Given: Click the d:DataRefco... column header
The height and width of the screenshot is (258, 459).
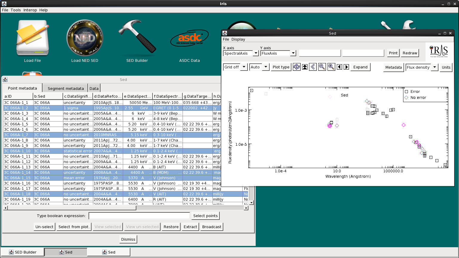Looking at the screenshot, I should 108,96.
